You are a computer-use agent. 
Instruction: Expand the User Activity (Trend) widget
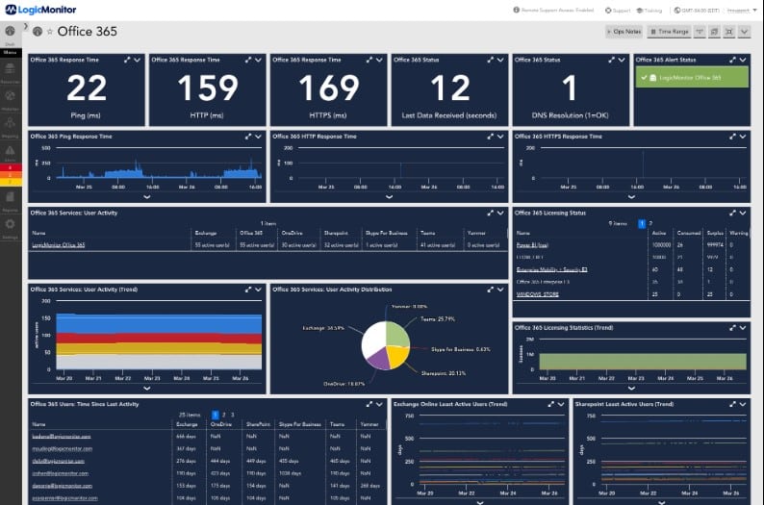click(248, 290)
